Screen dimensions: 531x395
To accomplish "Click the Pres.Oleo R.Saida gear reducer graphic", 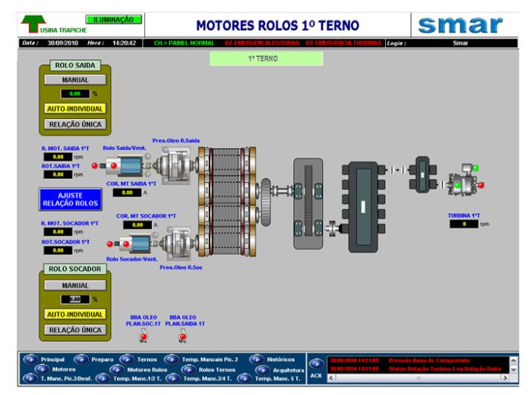I will coord(176,165).
